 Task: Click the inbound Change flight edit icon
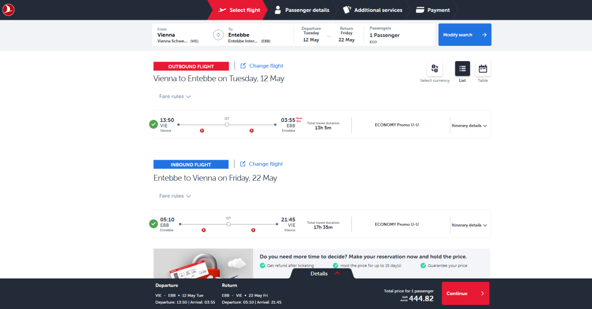[243, 164]
